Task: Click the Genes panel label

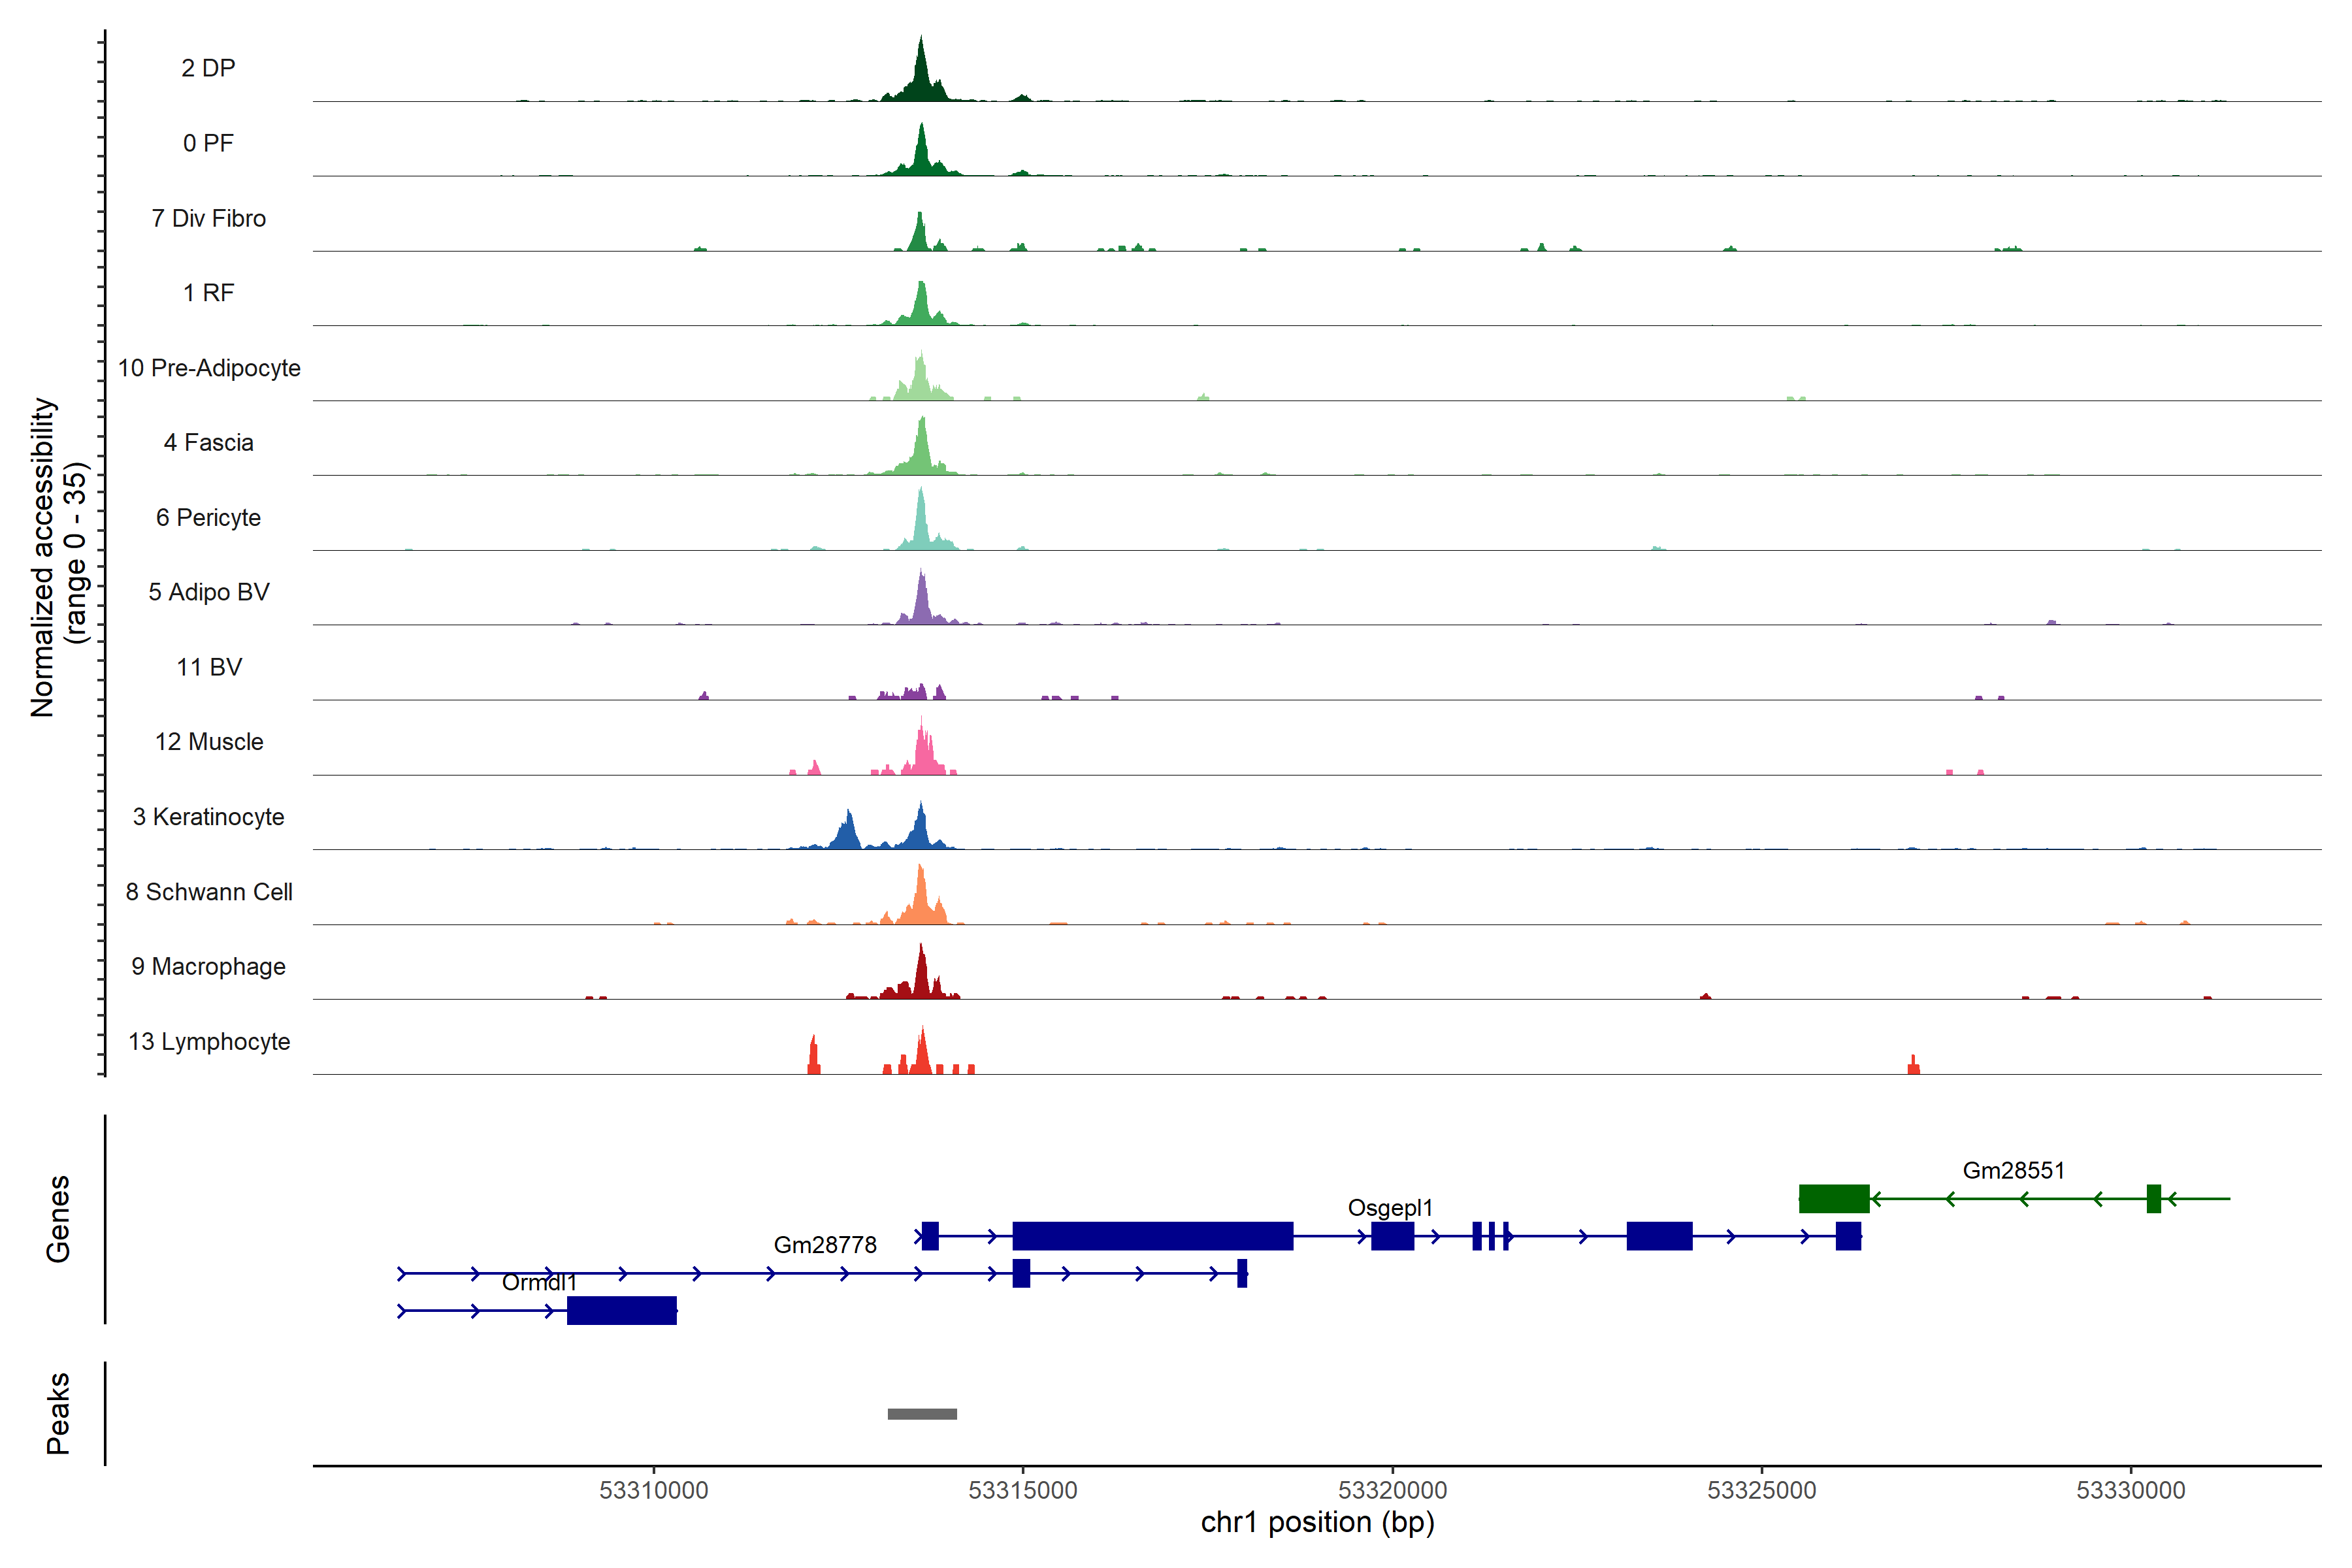Action: click(58, 1219)
